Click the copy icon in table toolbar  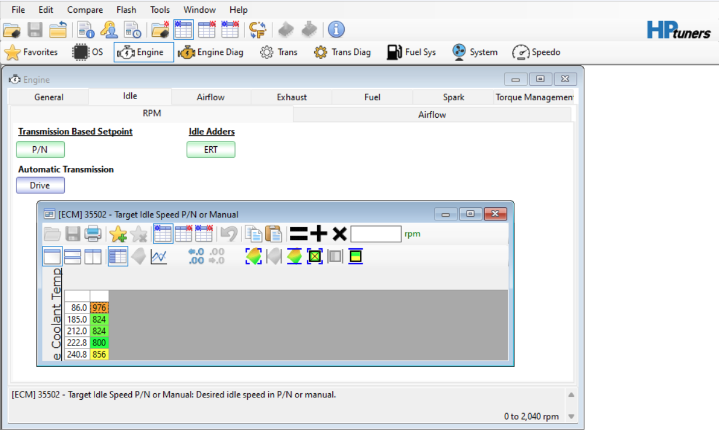click(253, 234)
